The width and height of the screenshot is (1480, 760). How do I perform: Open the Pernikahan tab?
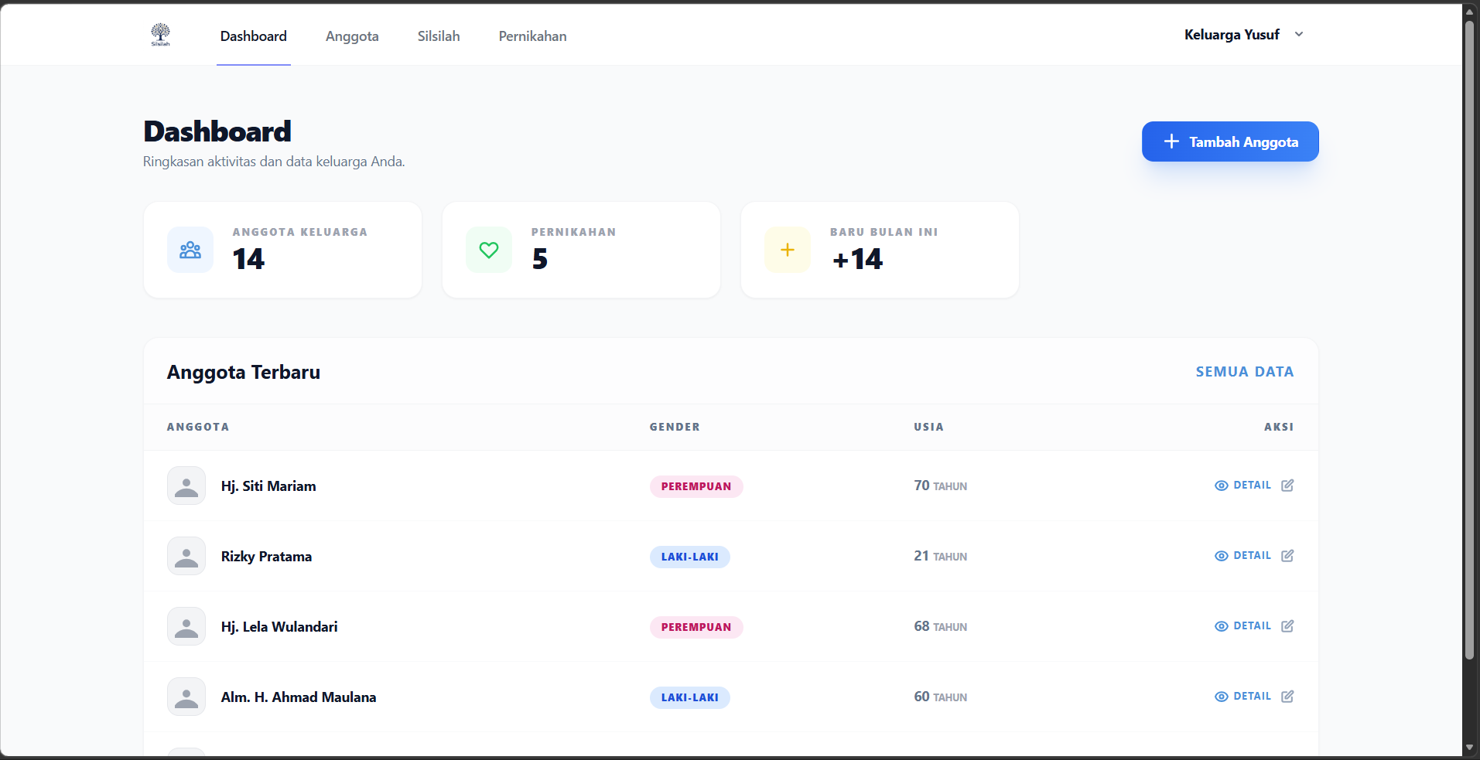point(532,36)
